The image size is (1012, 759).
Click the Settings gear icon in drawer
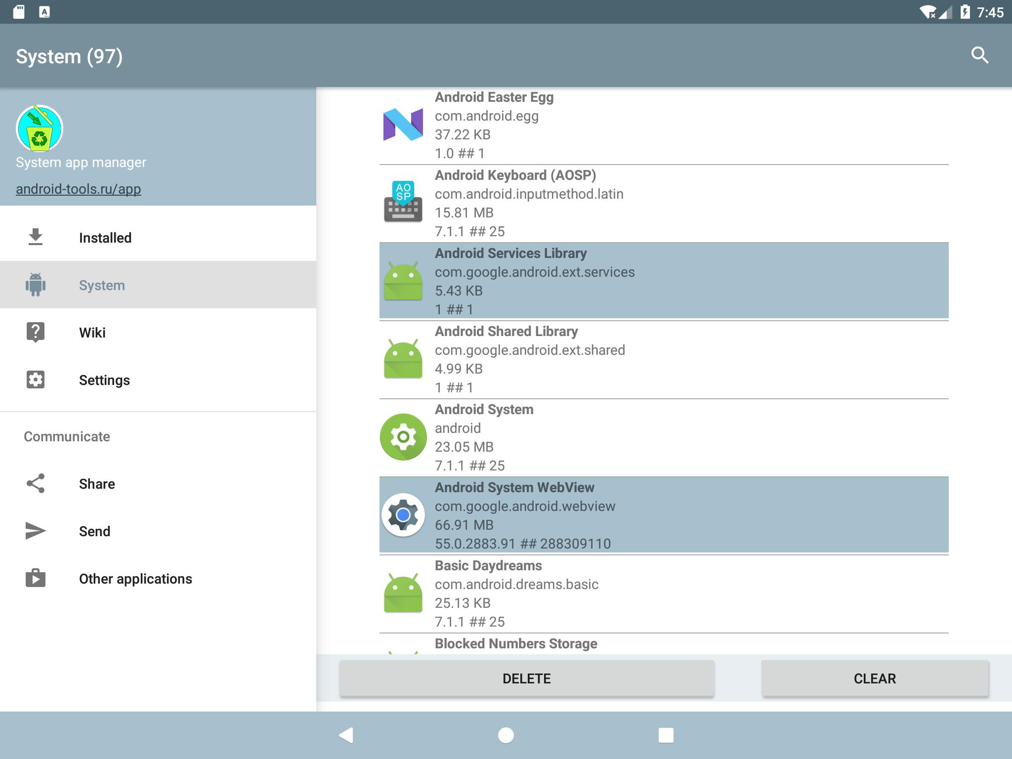point(36,379)
